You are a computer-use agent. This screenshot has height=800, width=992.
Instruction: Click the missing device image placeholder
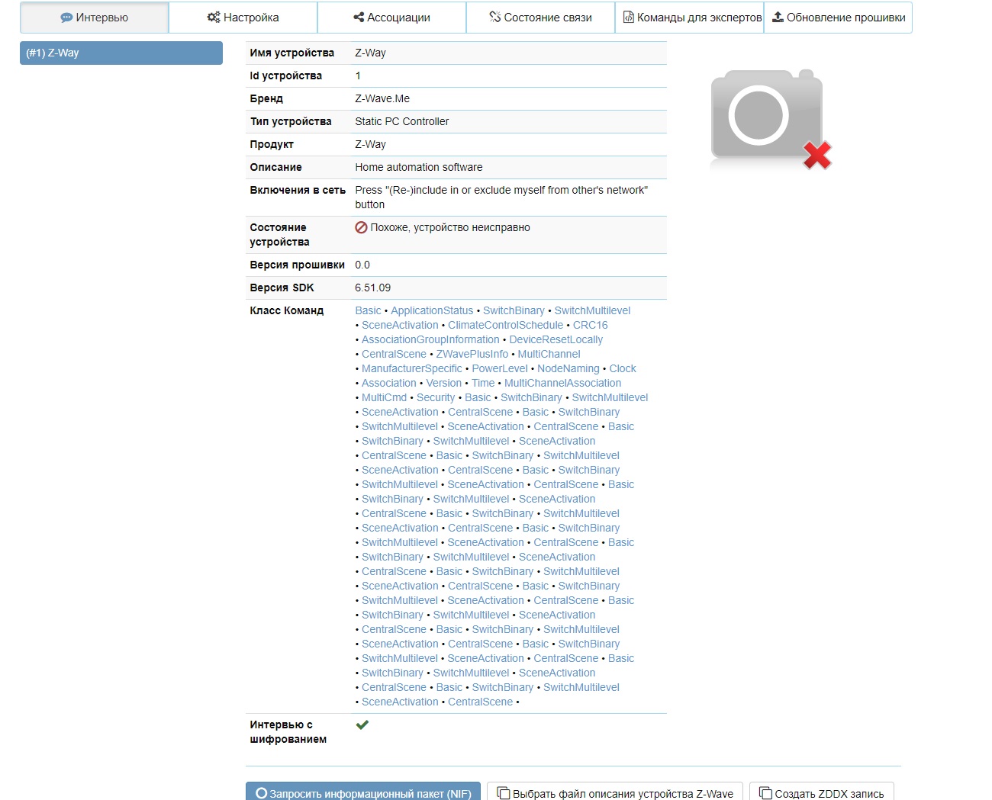pyautogui.click(x=771, y=119)
